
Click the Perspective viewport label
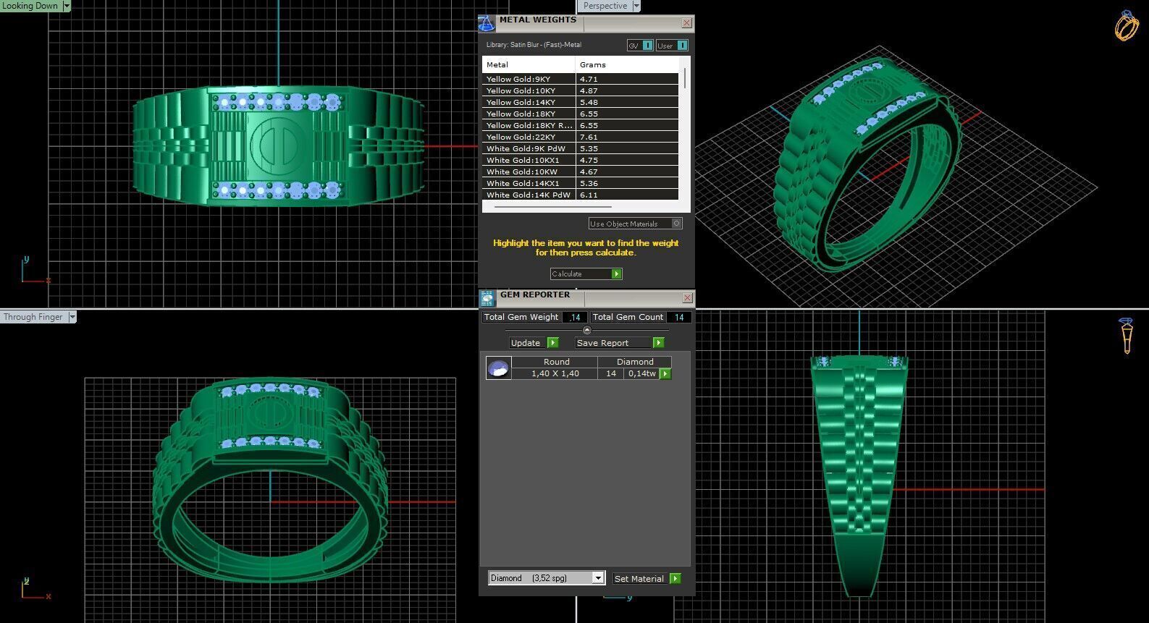coord(605,6)
